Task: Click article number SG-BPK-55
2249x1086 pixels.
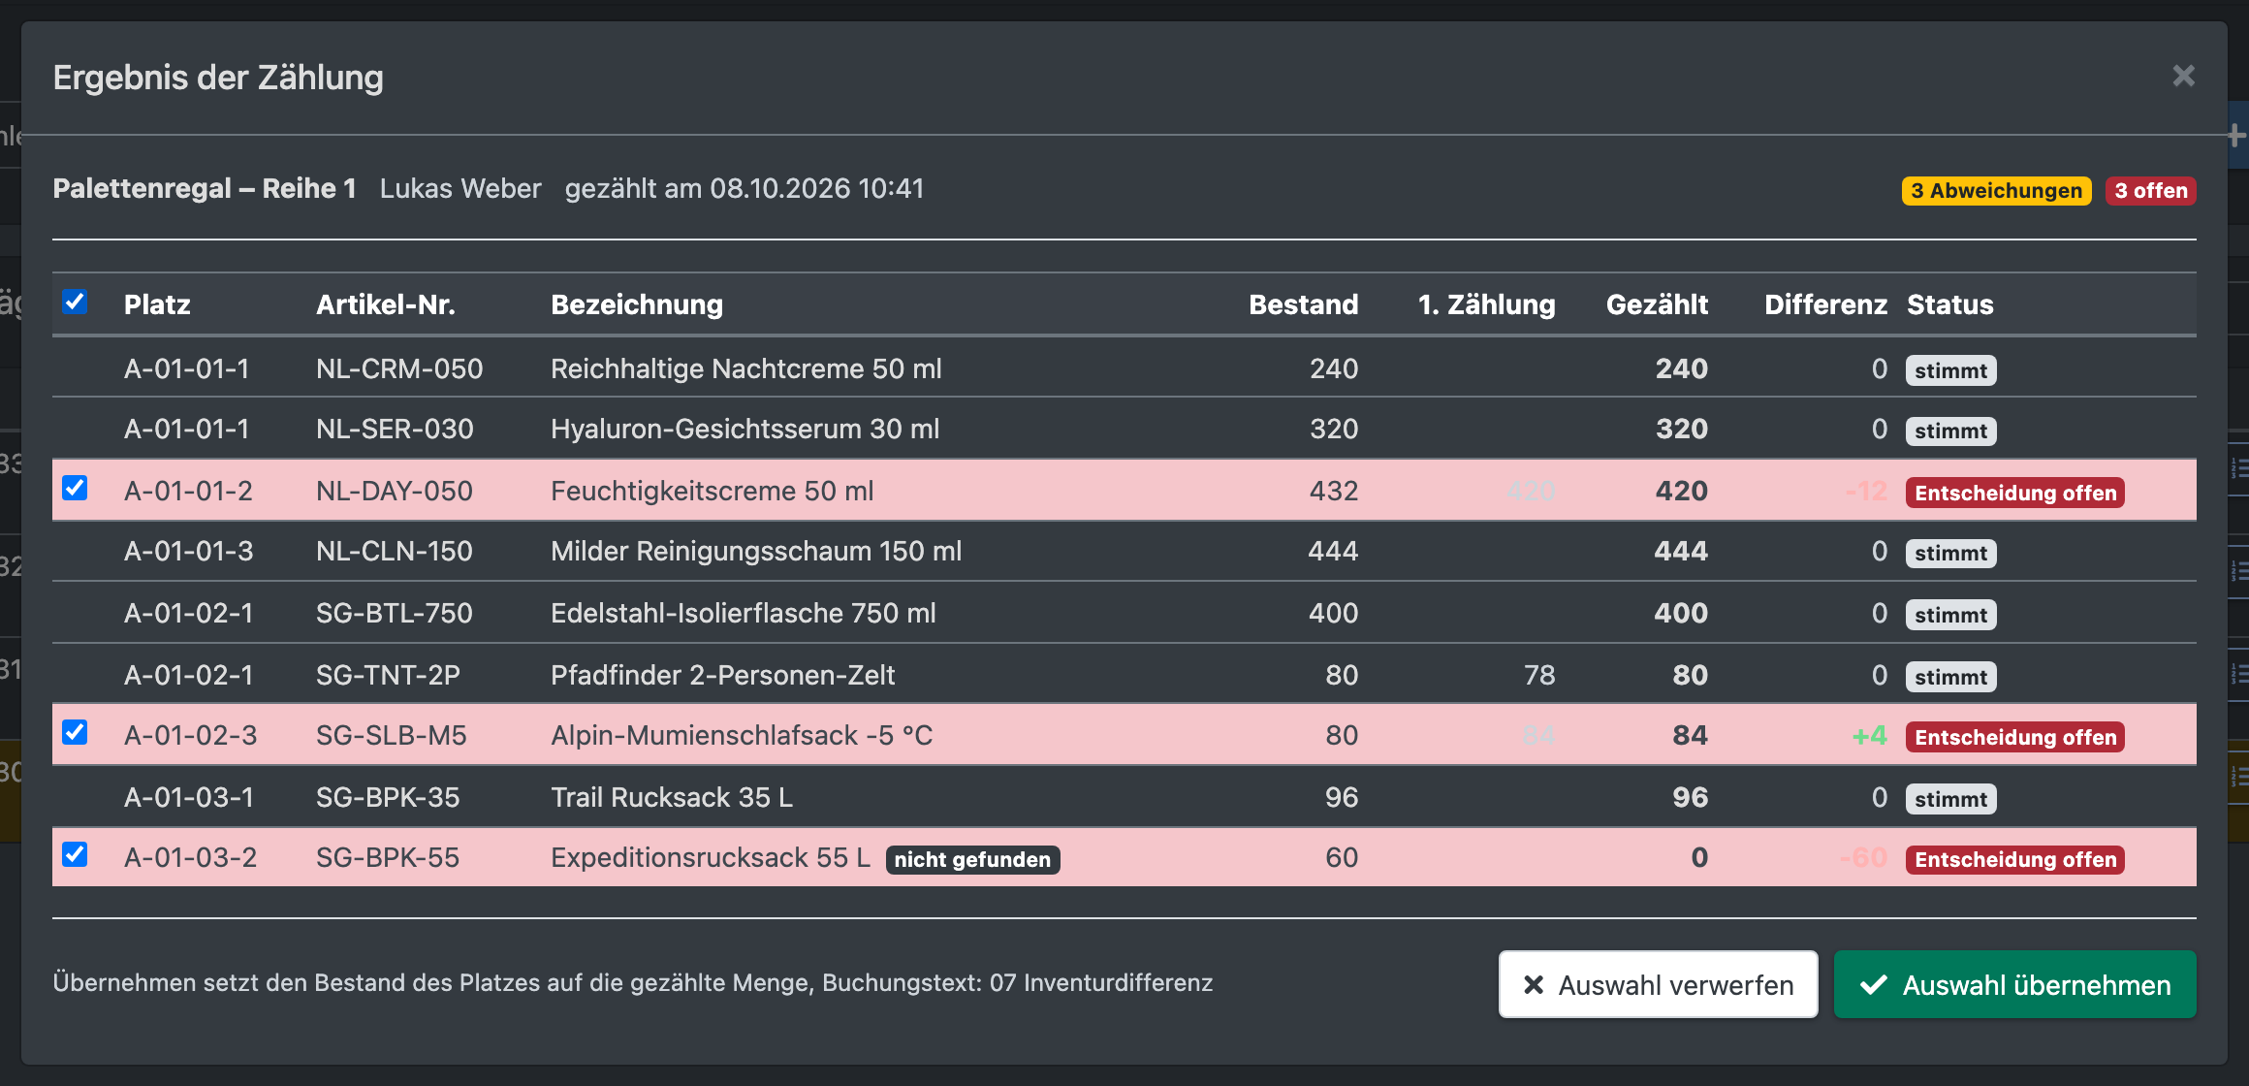Action: coord(388,857)
